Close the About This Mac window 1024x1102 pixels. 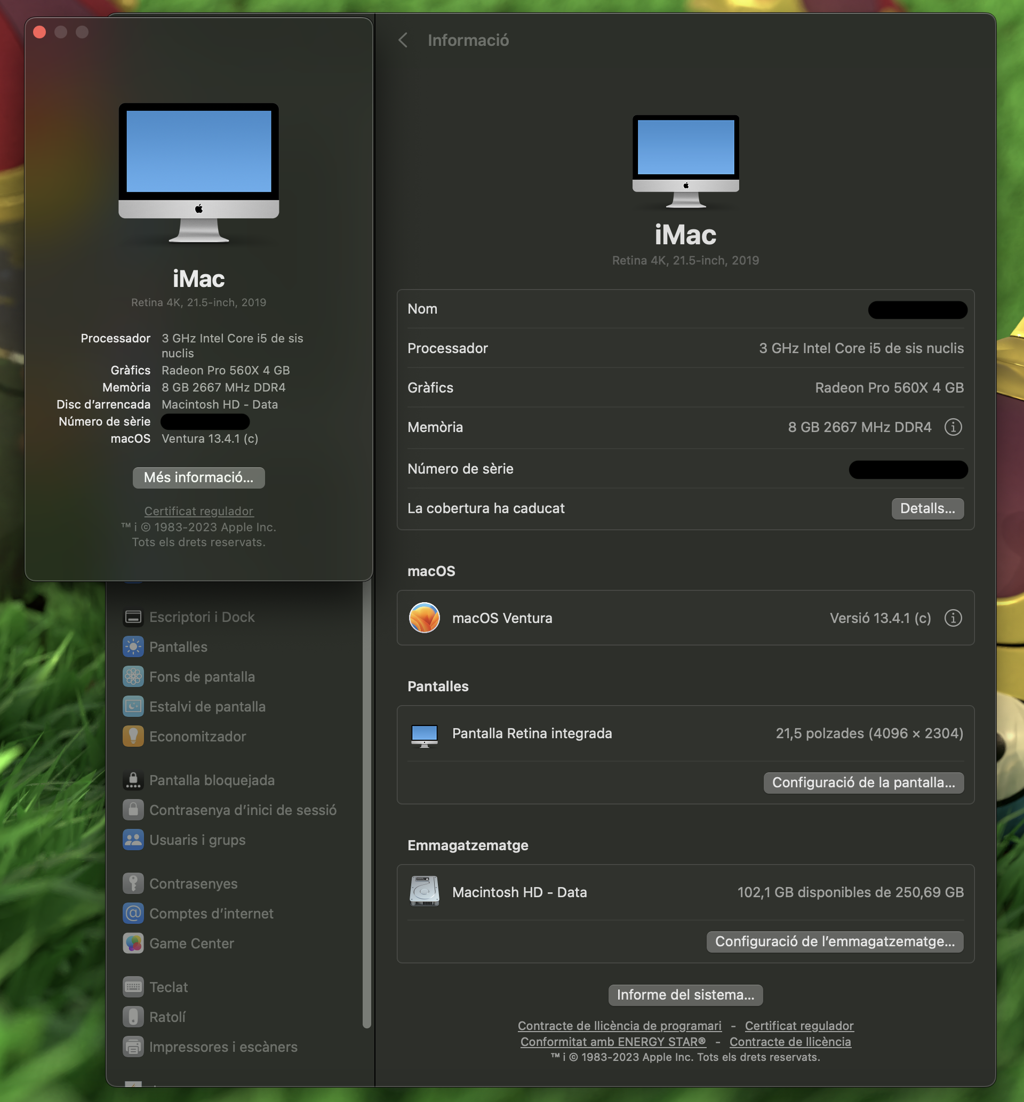(39, 32)
